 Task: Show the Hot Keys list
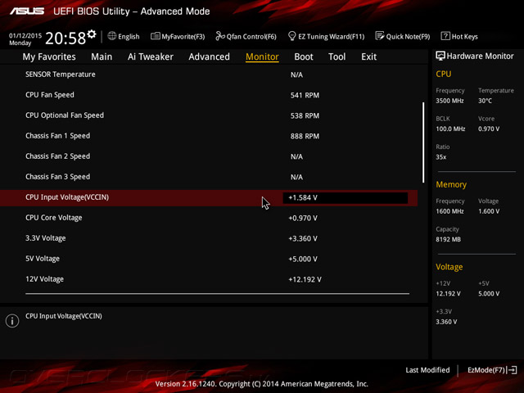(459, 36)
